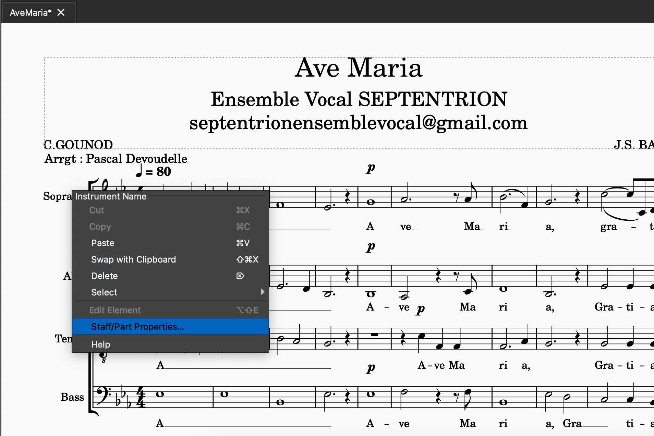The image size is (654, 436).
Task: Click the tempo marking quarter = 80
Action: coord(153,171)
